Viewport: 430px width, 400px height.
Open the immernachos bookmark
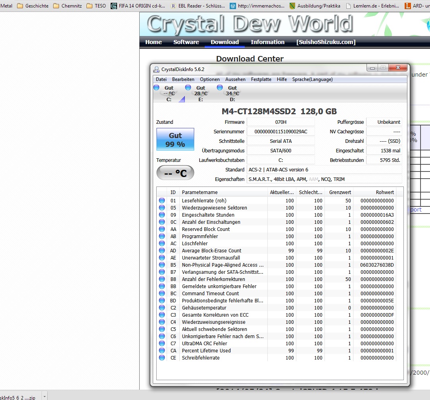[x=257, y=6]
